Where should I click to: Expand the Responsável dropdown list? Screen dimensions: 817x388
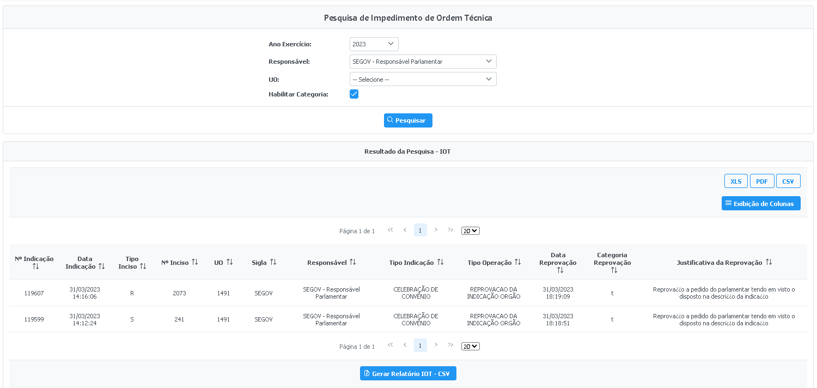click(x=423, y=62)
